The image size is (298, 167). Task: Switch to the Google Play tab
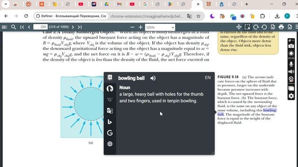click(x=170, y=4)
